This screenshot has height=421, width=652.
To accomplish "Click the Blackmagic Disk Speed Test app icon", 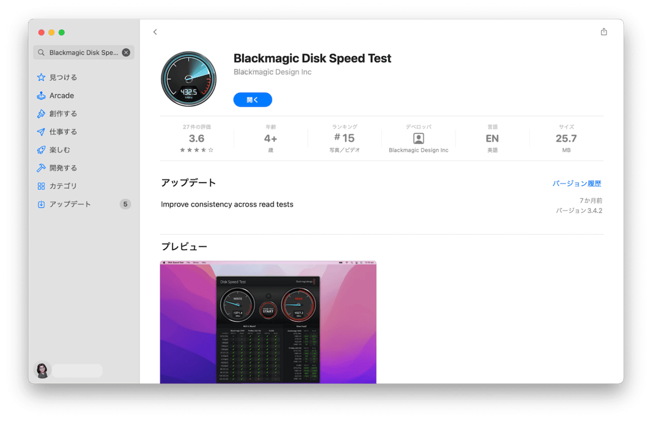I will pyautogui.click(x=189, y=79).
